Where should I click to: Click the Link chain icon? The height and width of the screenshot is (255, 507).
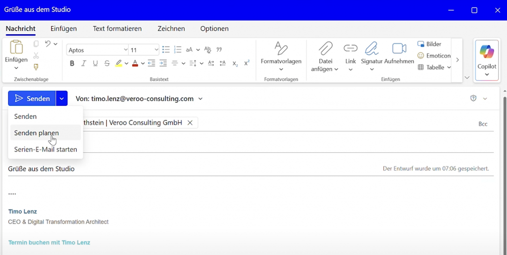point(351,48)
